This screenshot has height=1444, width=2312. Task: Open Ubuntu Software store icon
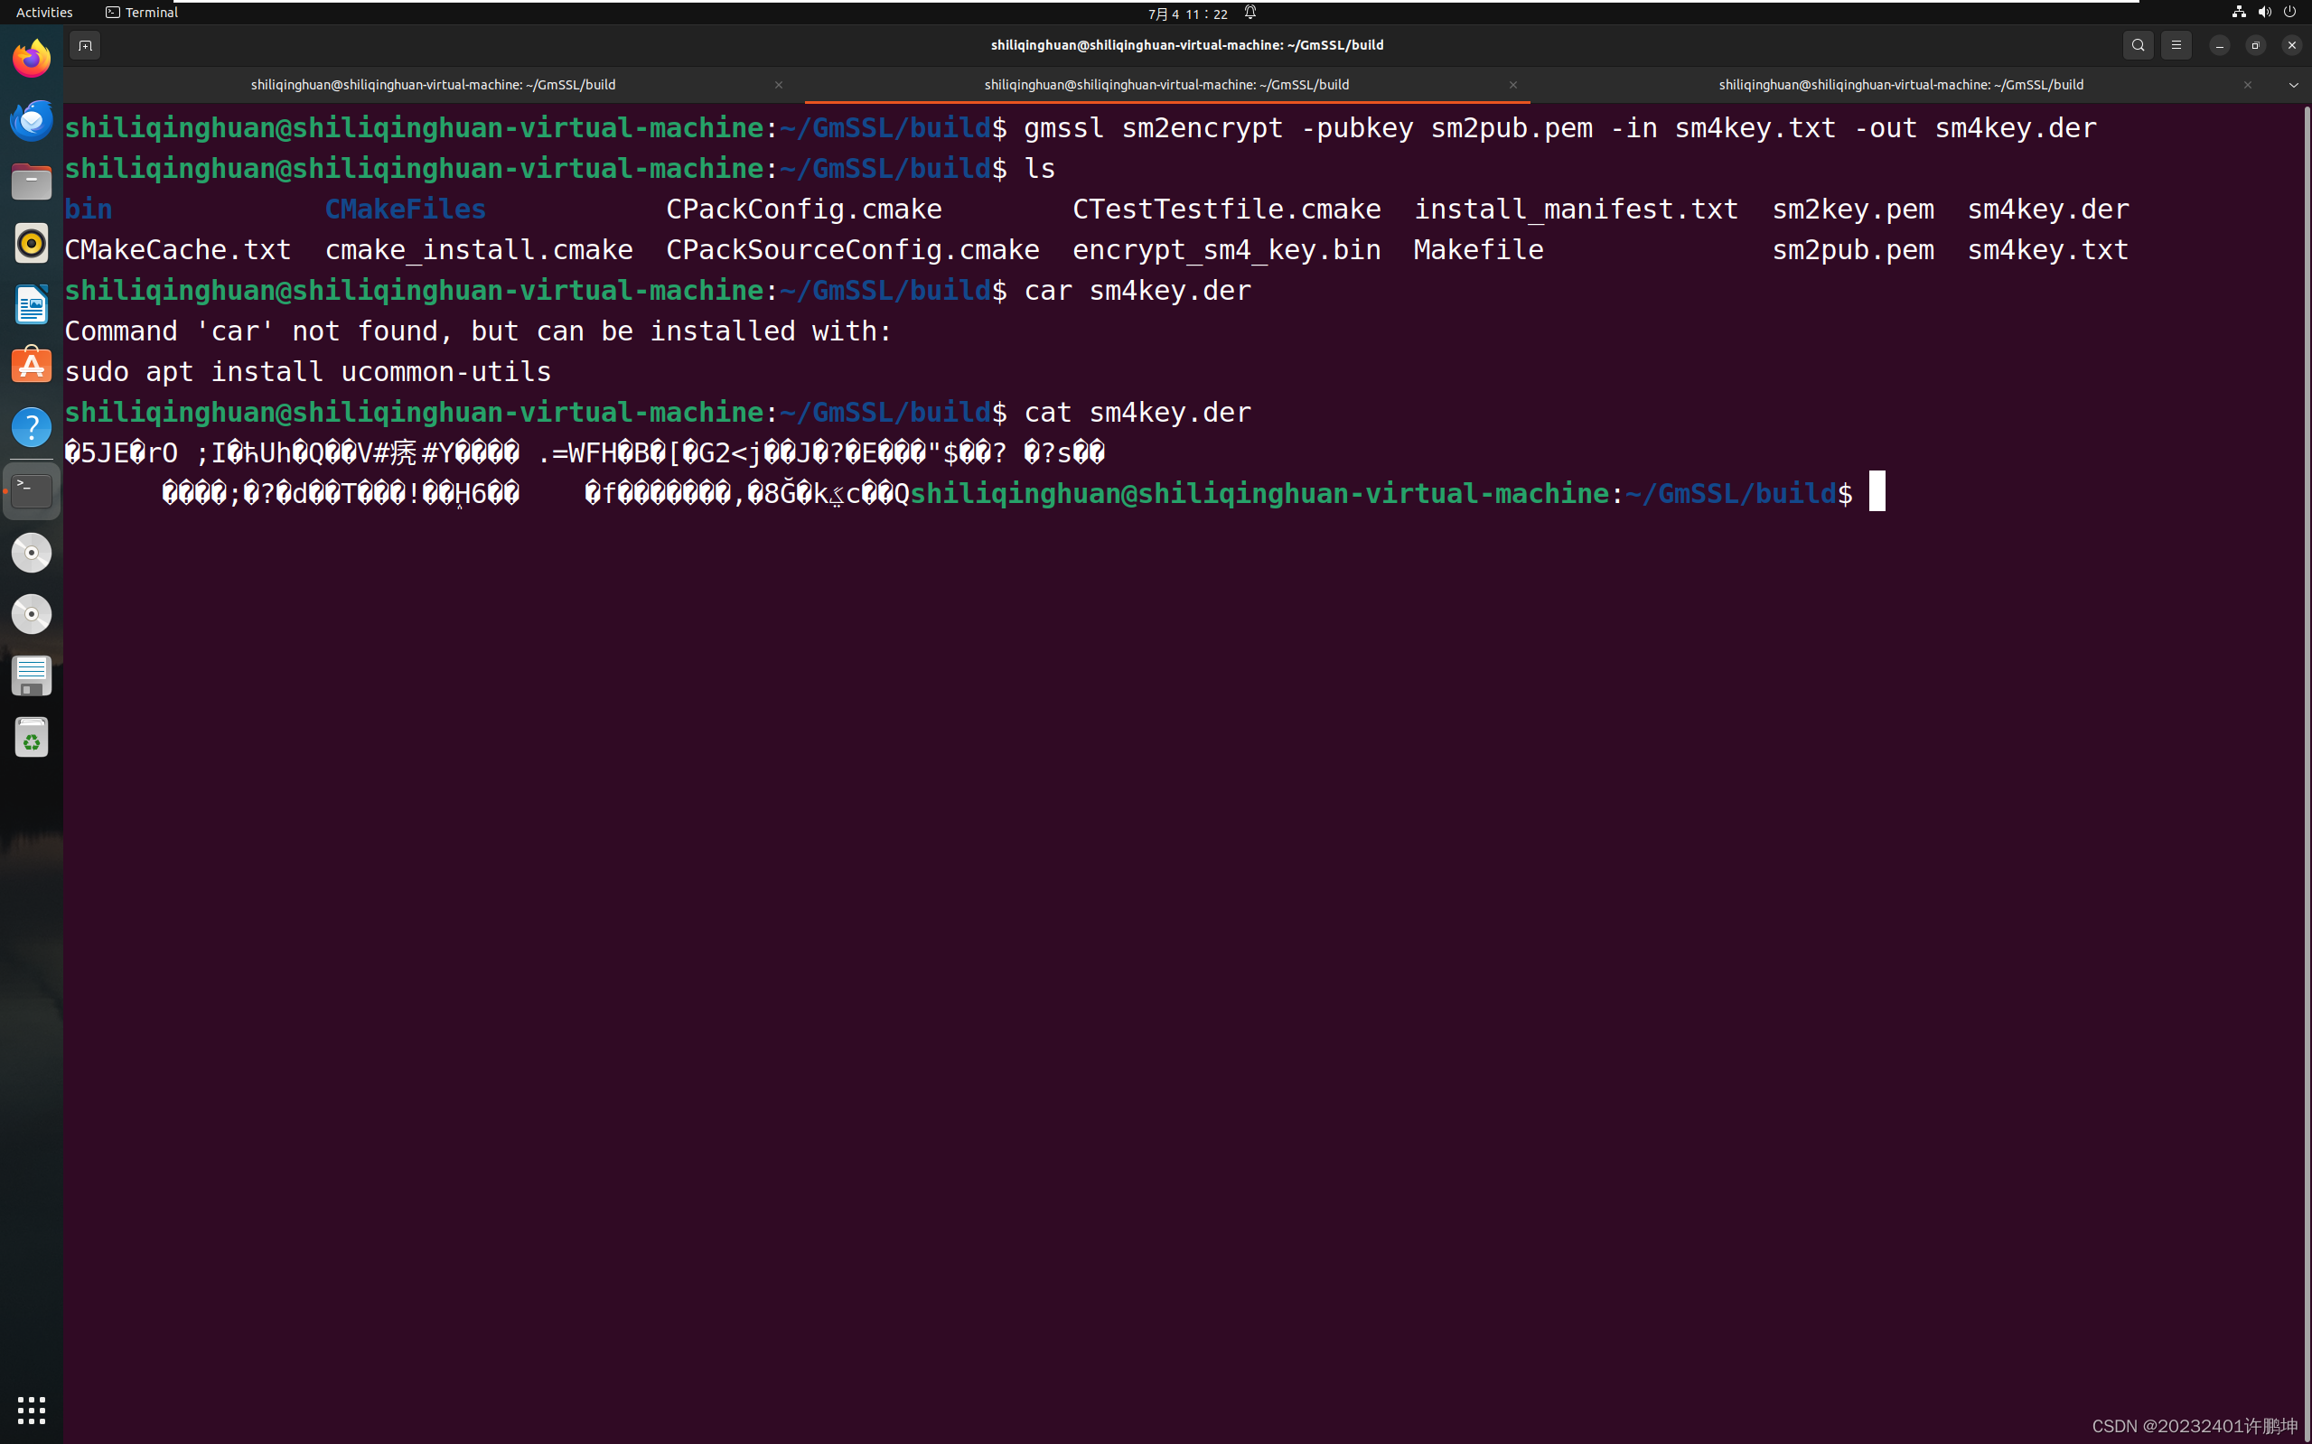pyautogui.click(x=32, y=367)
